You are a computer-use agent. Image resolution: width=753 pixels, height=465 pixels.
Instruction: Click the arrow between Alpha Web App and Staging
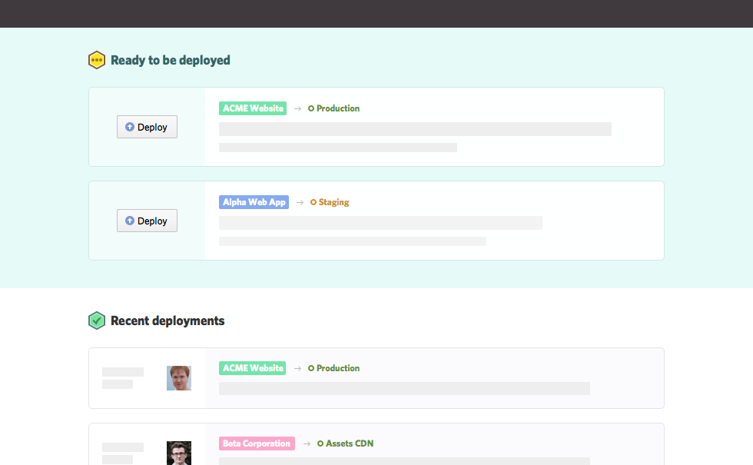300,201
